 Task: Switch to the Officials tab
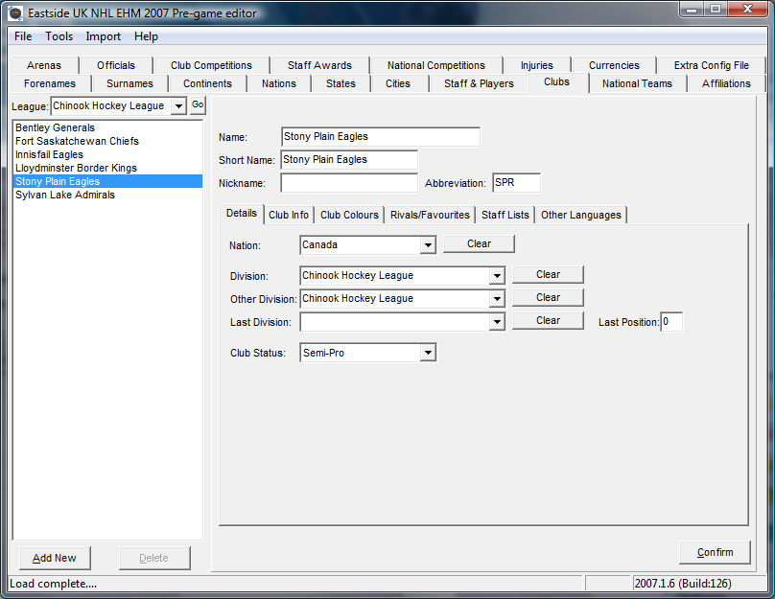point(116,65)
